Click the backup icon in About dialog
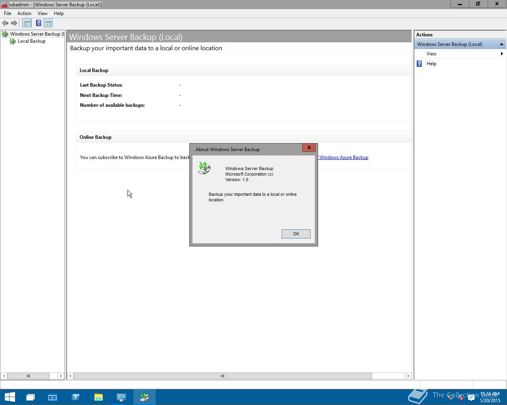This screenshot has width=507, height=405. point(204,168)
